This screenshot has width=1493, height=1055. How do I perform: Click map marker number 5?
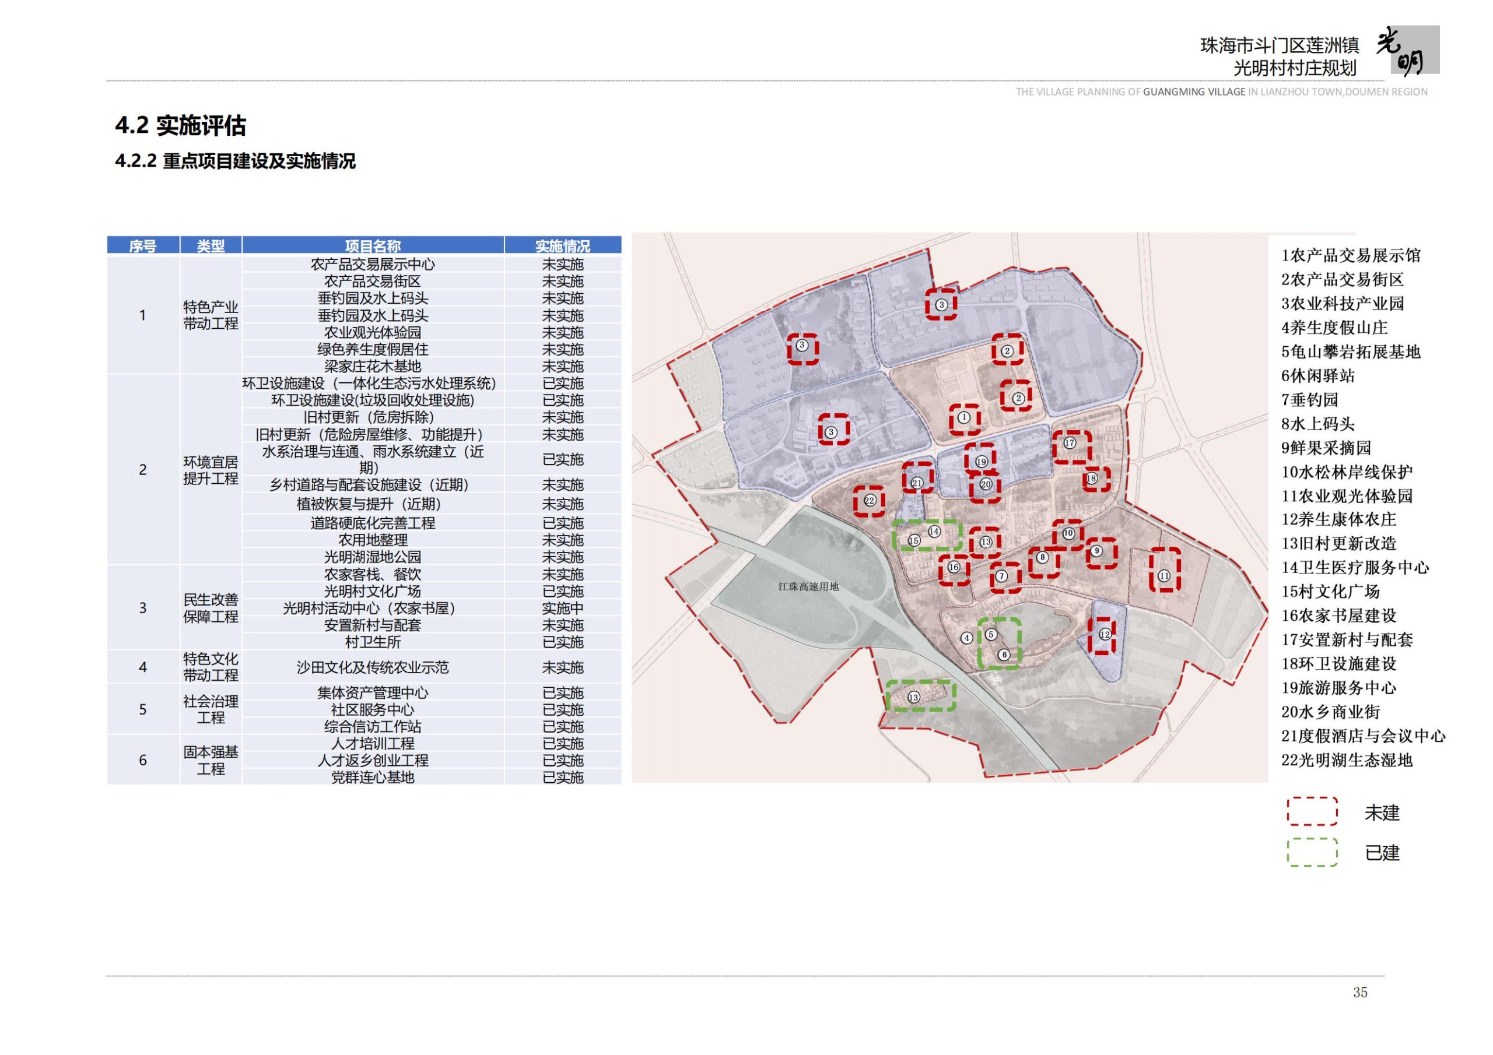tap(991, 634)
